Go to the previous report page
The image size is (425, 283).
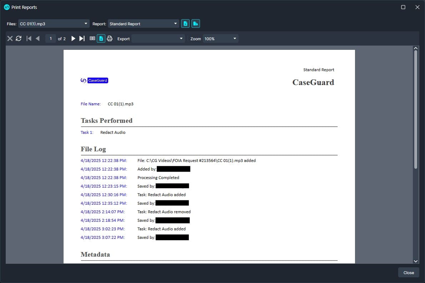pos(38,38)
